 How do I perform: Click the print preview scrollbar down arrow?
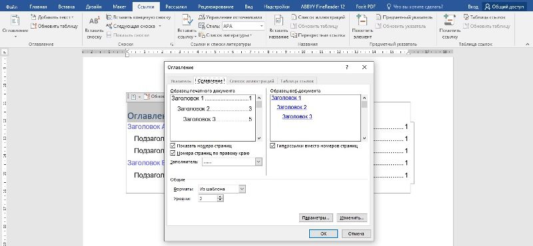click(x=259, y=138)
